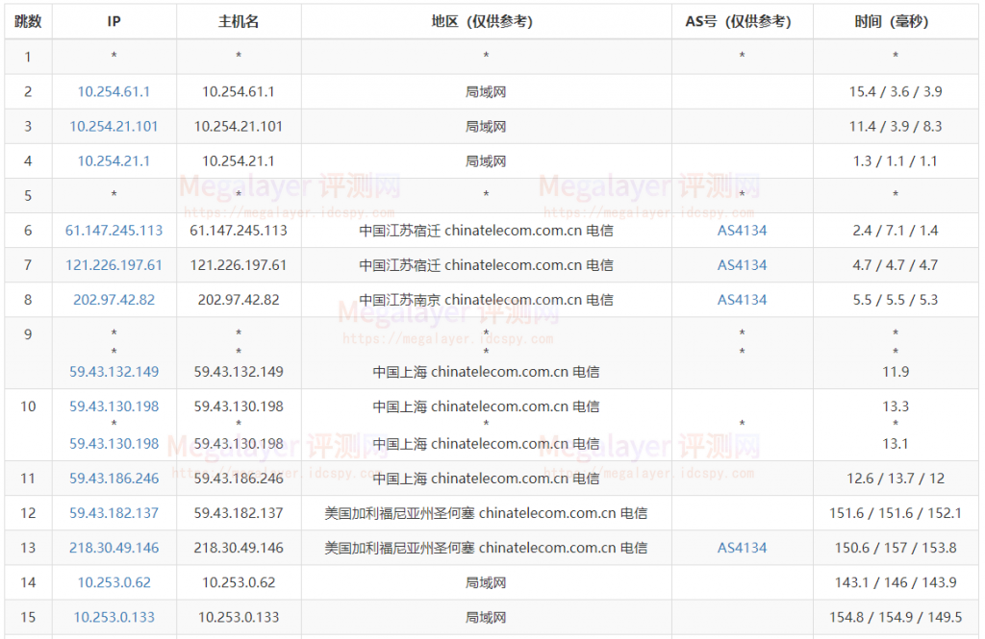The image size is (985, 639).
Task: Click the 局域网 region in hop 2 row
Action: click(486, 91)
